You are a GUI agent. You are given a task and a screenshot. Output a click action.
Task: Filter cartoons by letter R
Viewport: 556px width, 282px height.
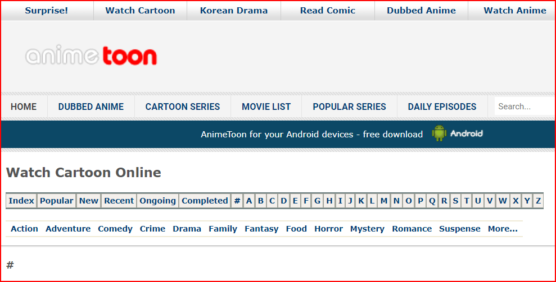(x=444, y=201)
